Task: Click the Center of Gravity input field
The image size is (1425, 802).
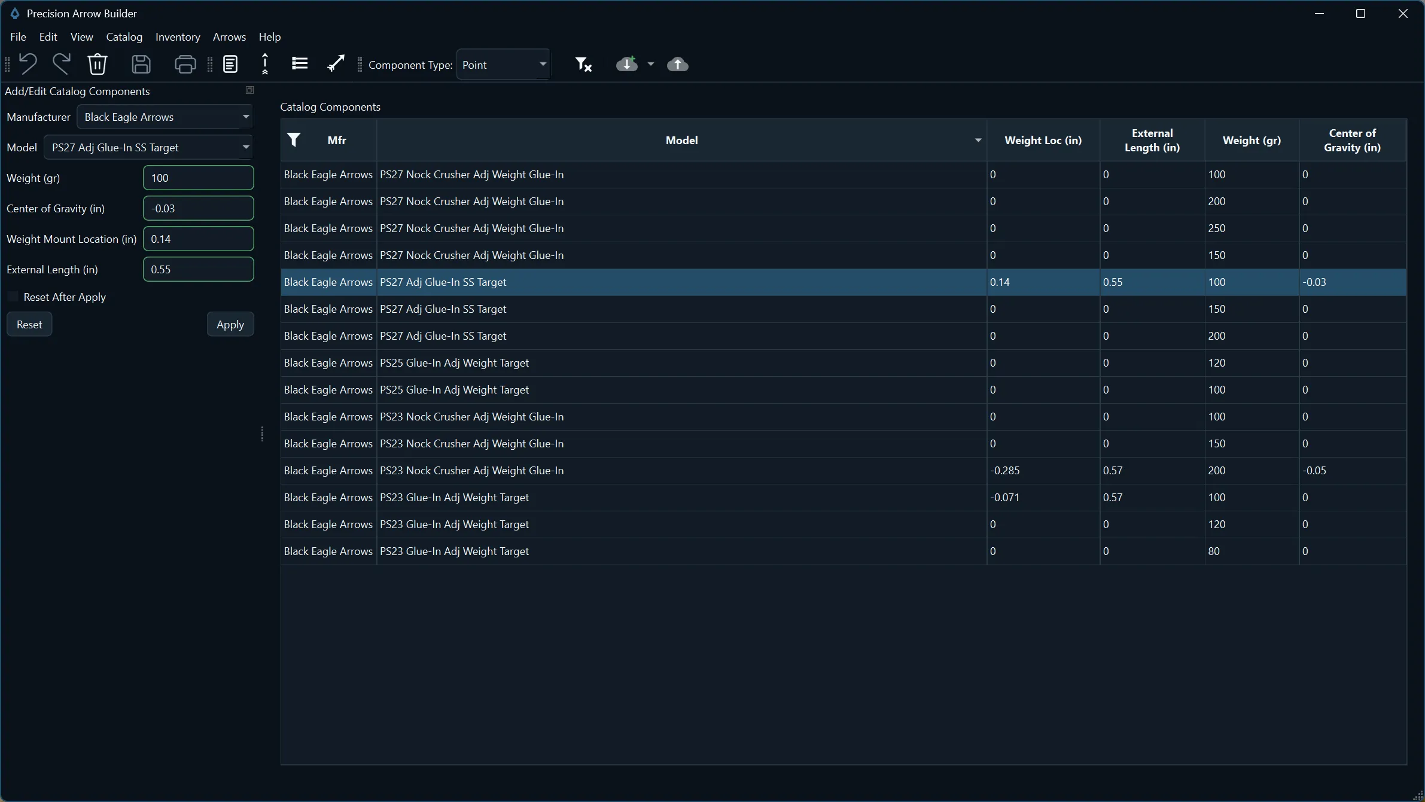Action: pos(199,208)
